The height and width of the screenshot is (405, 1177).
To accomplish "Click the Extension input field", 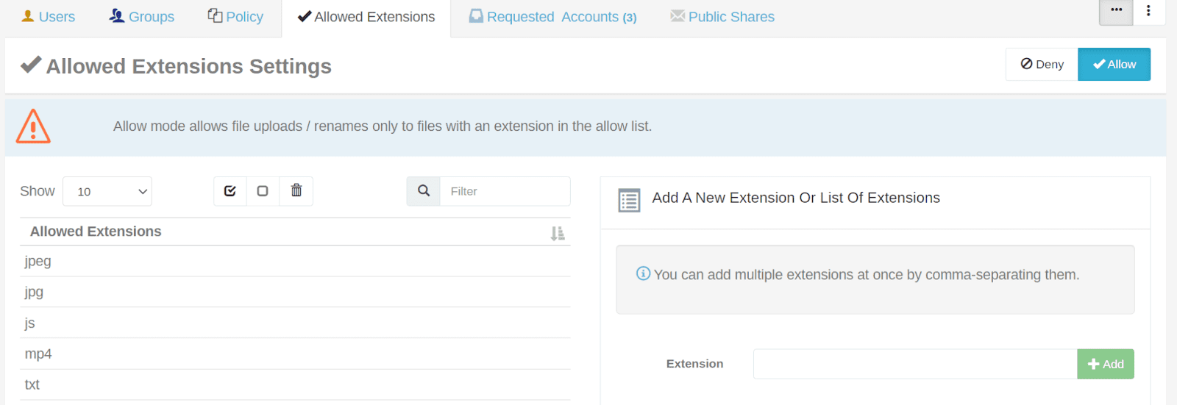I will [x=914, y=364].
